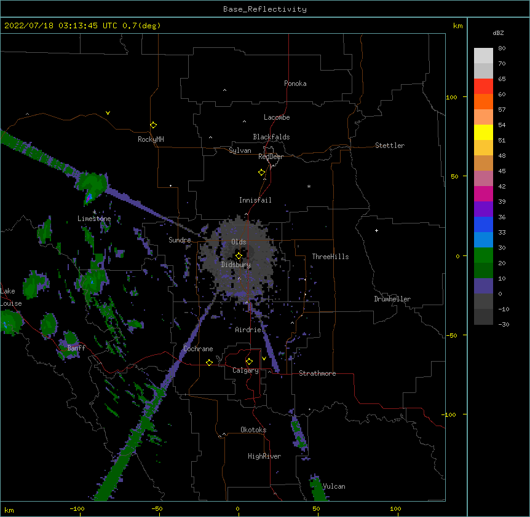Image resolution: width=530 pixels, height=517 pixels.
Task: Click the Cochrane label
Action: 198,349
